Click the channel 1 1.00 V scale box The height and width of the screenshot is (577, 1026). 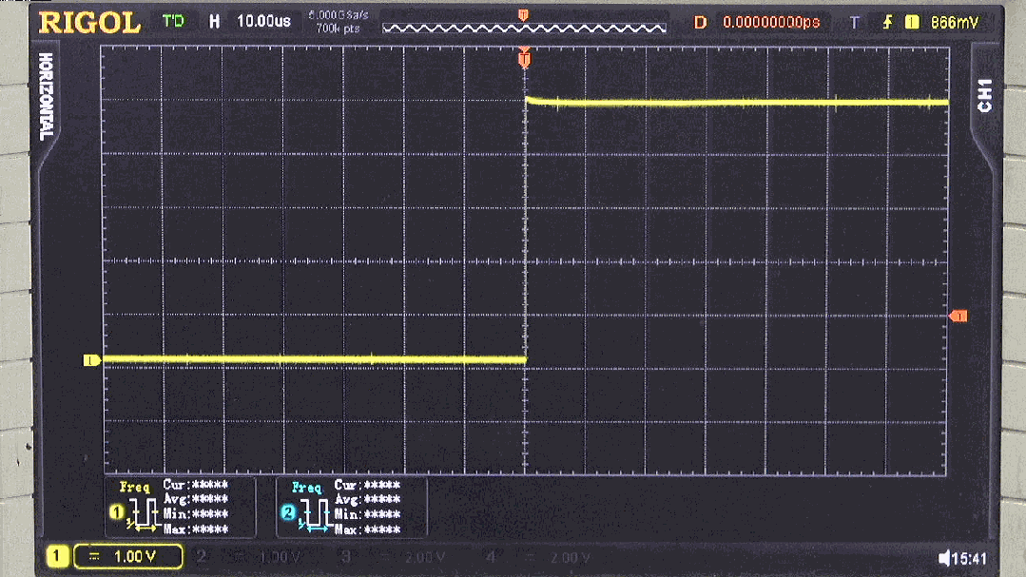click(128, 557)
